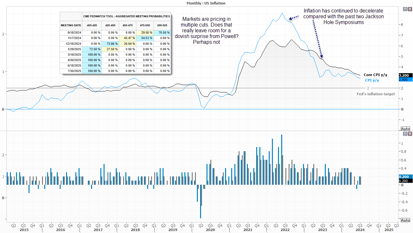413x233 pixels.
Task: Click the 2.900 CPI value tag
Action: [x=405, y=79]
